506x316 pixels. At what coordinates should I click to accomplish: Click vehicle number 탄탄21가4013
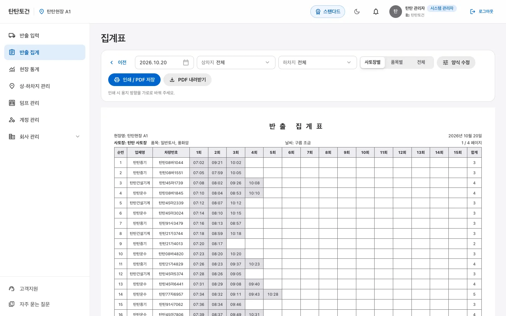pyautogui.click(x=171, y=244)
